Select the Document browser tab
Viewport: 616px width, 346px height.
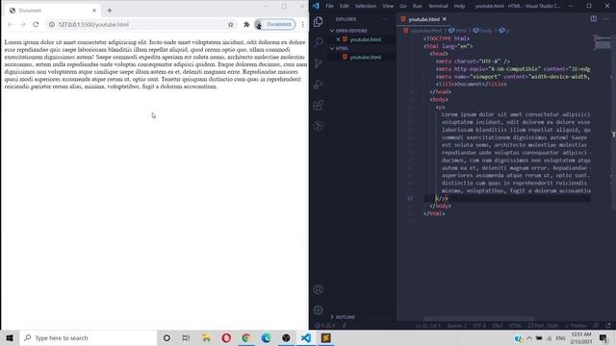[x=53, y=11]
